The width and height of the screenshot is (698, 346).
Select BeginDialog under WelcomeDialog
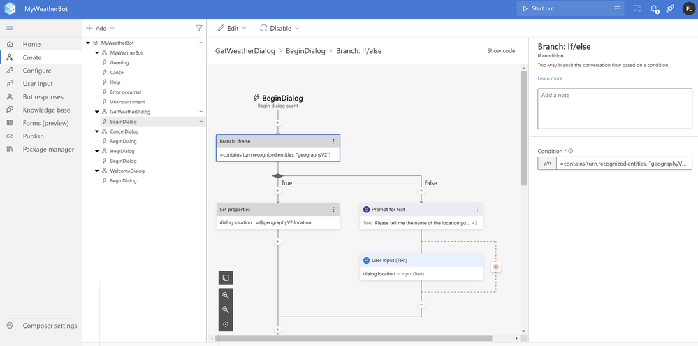(123, 181)
